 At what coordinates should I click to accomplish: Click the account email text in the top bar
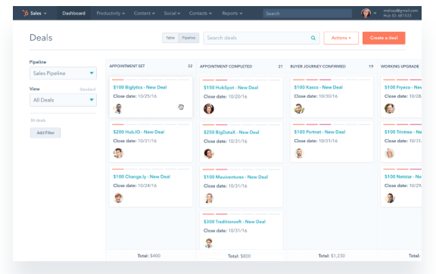click(400, 11)
